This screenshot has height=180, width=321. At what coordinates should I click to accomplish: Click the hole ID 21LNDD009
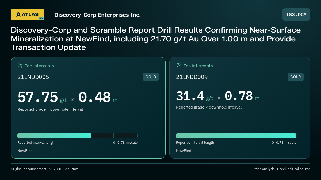pos(192,77)
